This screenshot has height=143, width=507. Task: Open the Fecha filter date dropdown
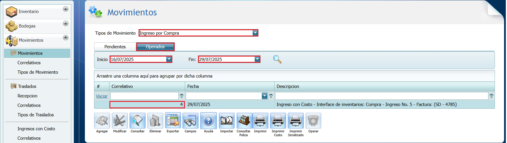(x=264, y=96)
